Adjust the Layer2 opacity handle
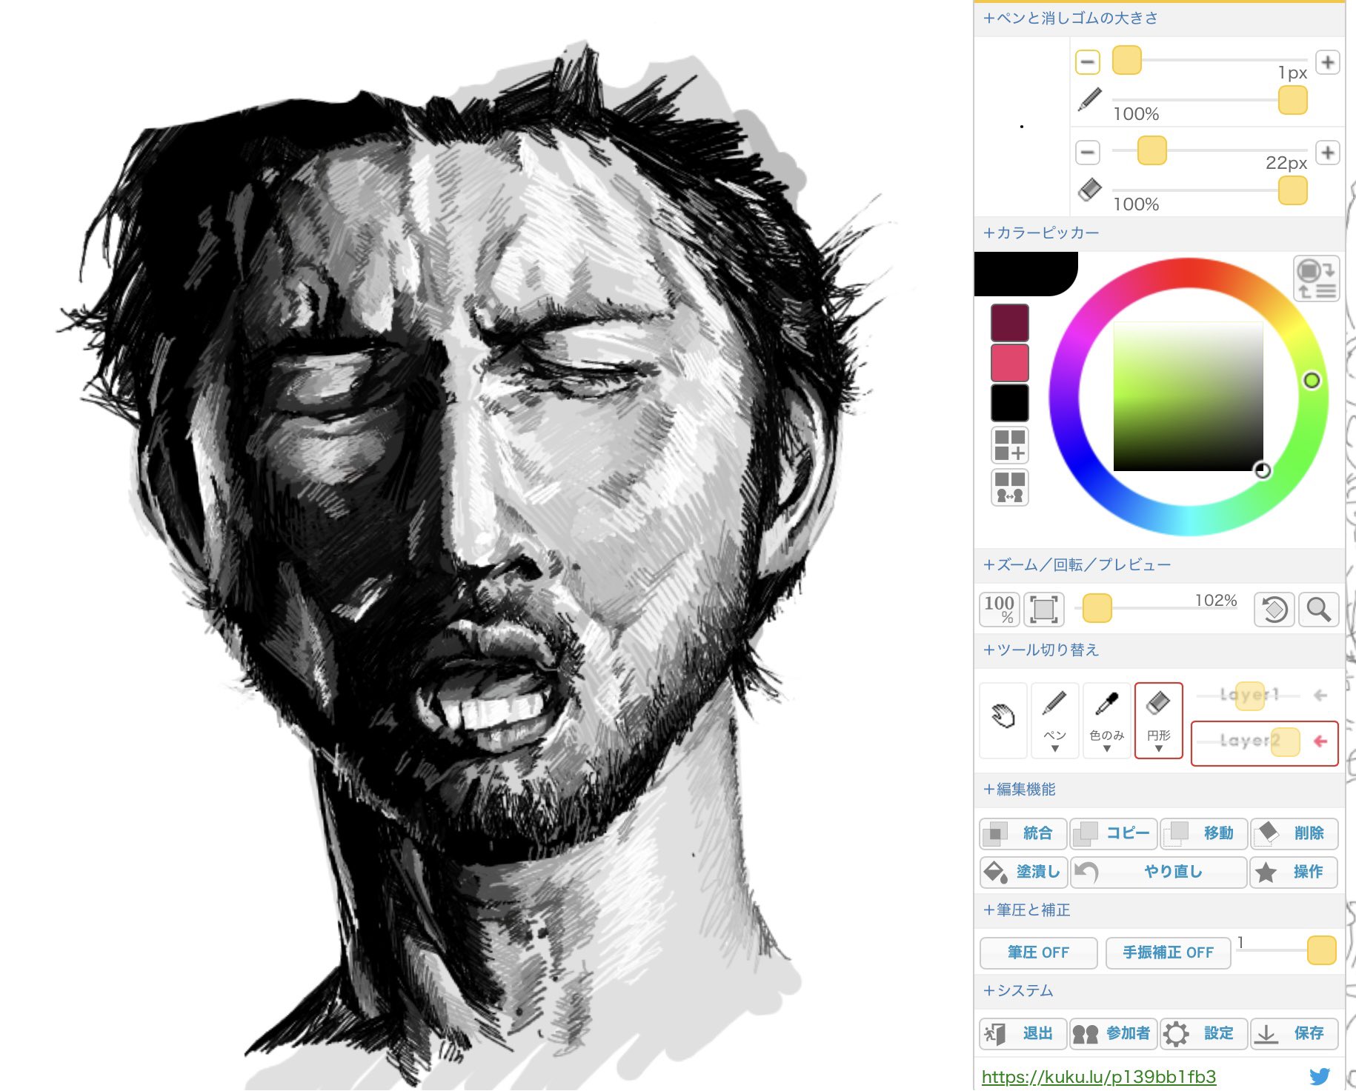 1286,741
